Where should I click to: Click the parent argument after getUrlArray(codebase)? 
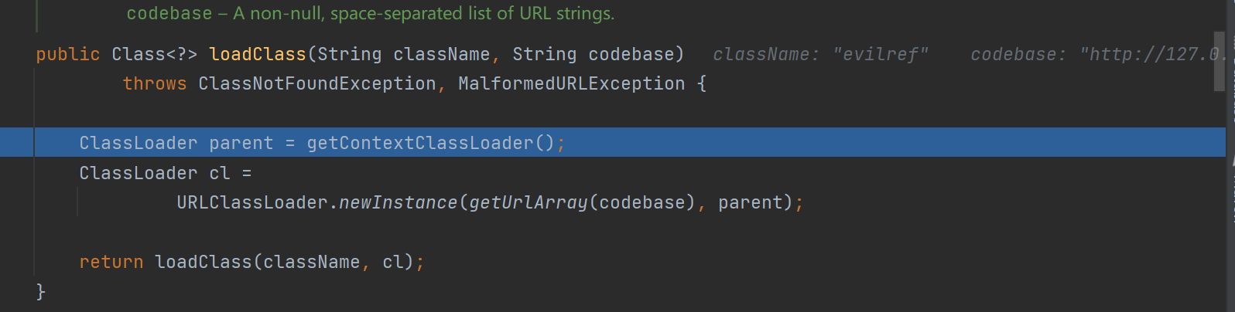point(751,202)
